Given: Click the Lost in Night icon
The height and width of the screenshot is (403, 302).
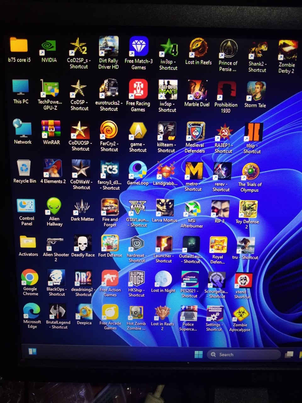Looking at the screenshot, I should (163, 279).
